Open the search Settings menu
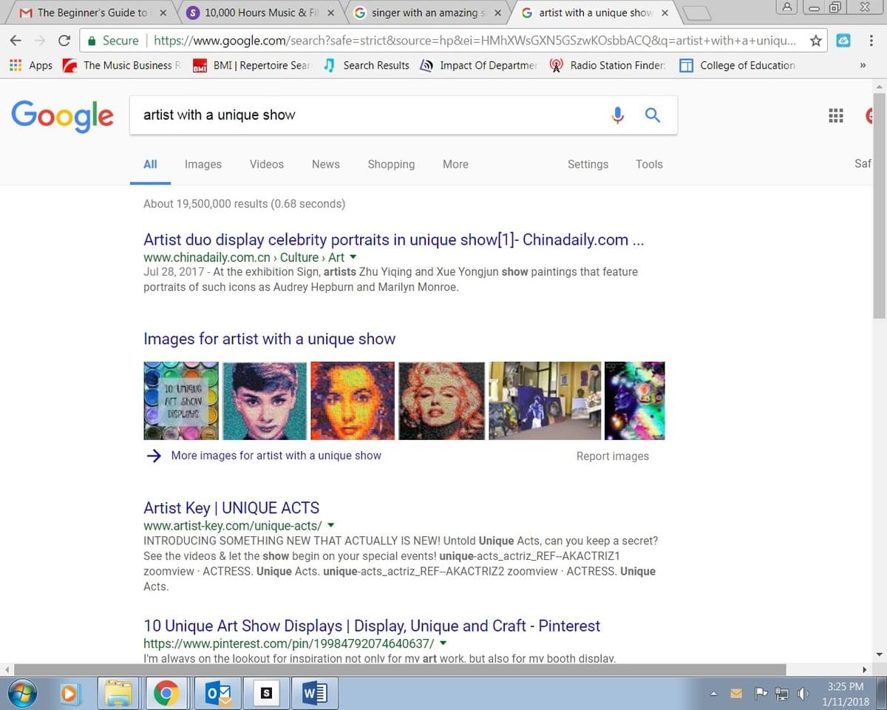 [588, 164]
